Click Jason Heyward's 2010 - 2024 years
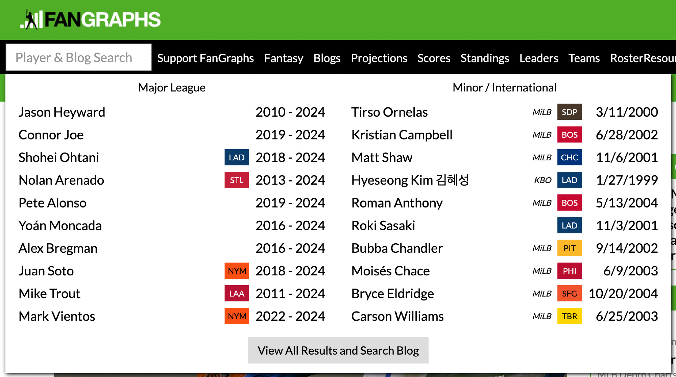Screen dimensions: 676x377 (290, 112)
